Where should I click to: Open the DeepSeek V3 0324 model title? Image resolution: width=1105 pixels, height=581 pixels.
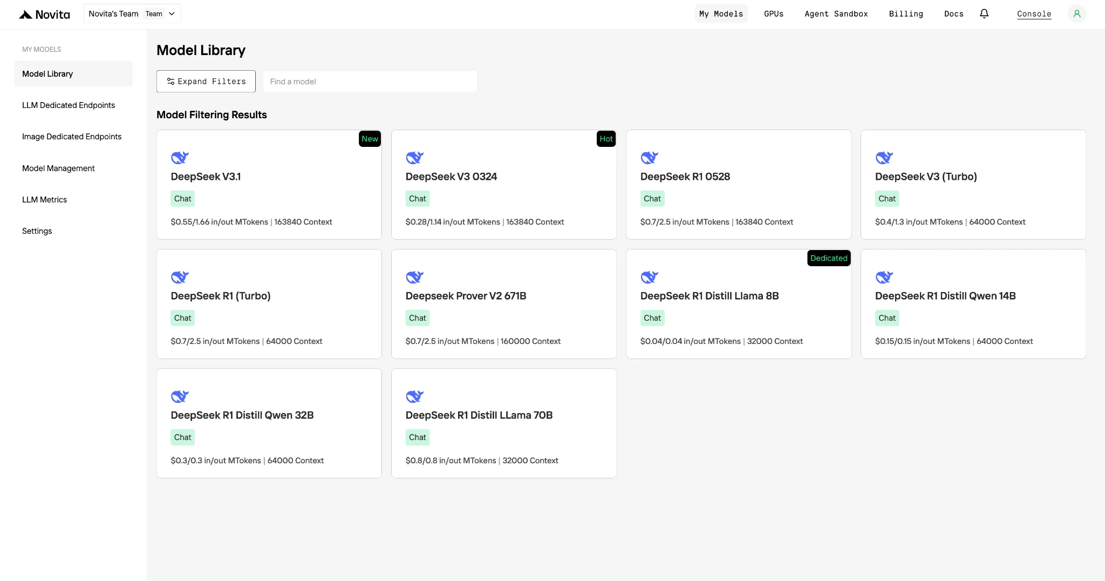point(451,177)
